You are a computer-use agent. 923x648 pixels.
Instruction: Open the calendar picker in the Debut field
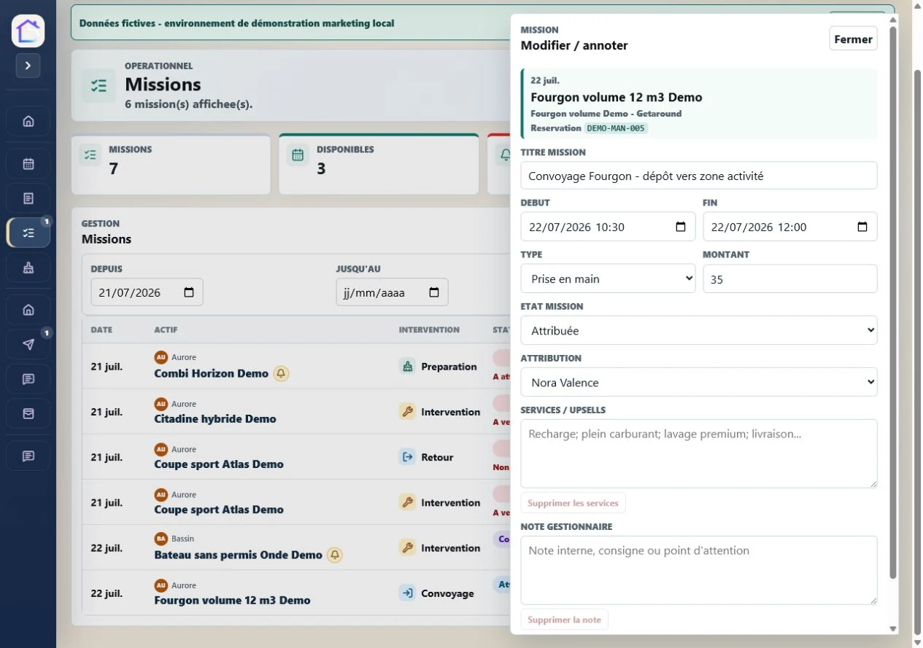click(681, 227)
